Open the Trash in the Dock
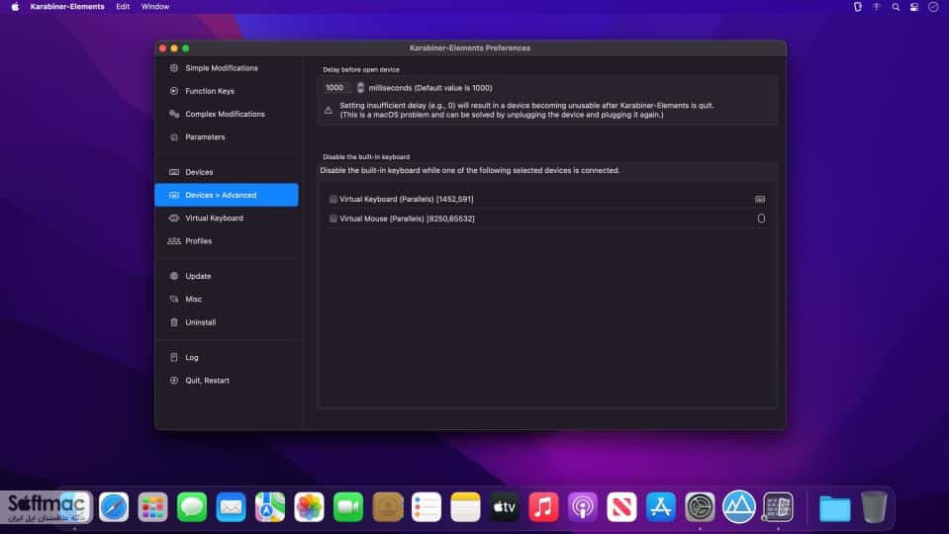The image size is (949, 534). [874, 506]
